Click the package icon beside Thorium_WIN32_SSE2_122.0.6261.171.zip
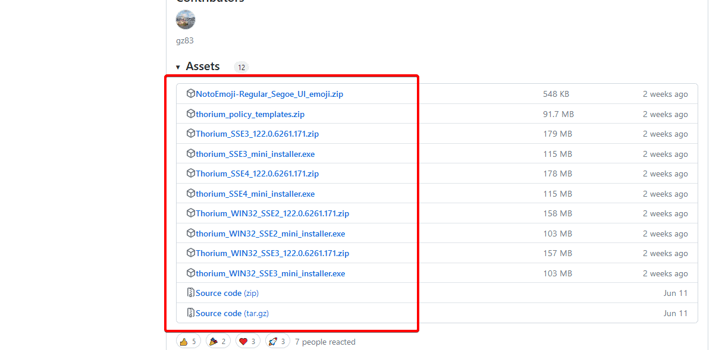Image resolution: width=722 pixels, height=350 pixels. (x=191, y=213)
